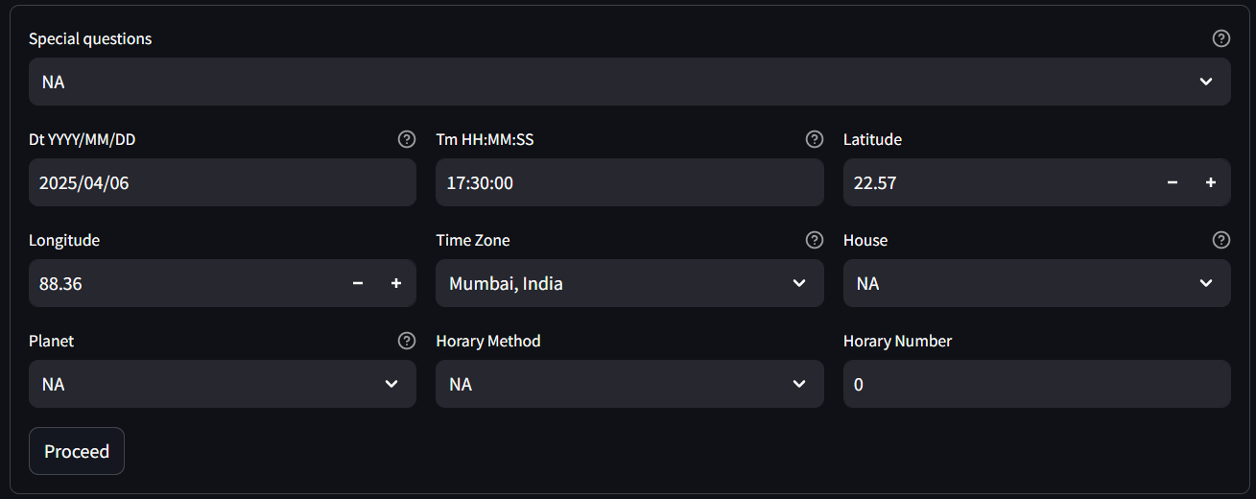
Task: Increase the Longitude value with plus
Action: [x=396, y=283]
